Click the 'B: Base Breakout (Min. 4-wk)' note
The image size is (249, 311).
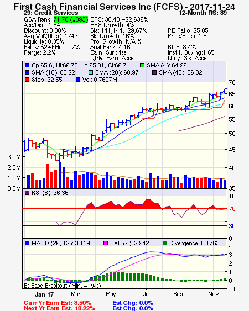pos(63,286)
